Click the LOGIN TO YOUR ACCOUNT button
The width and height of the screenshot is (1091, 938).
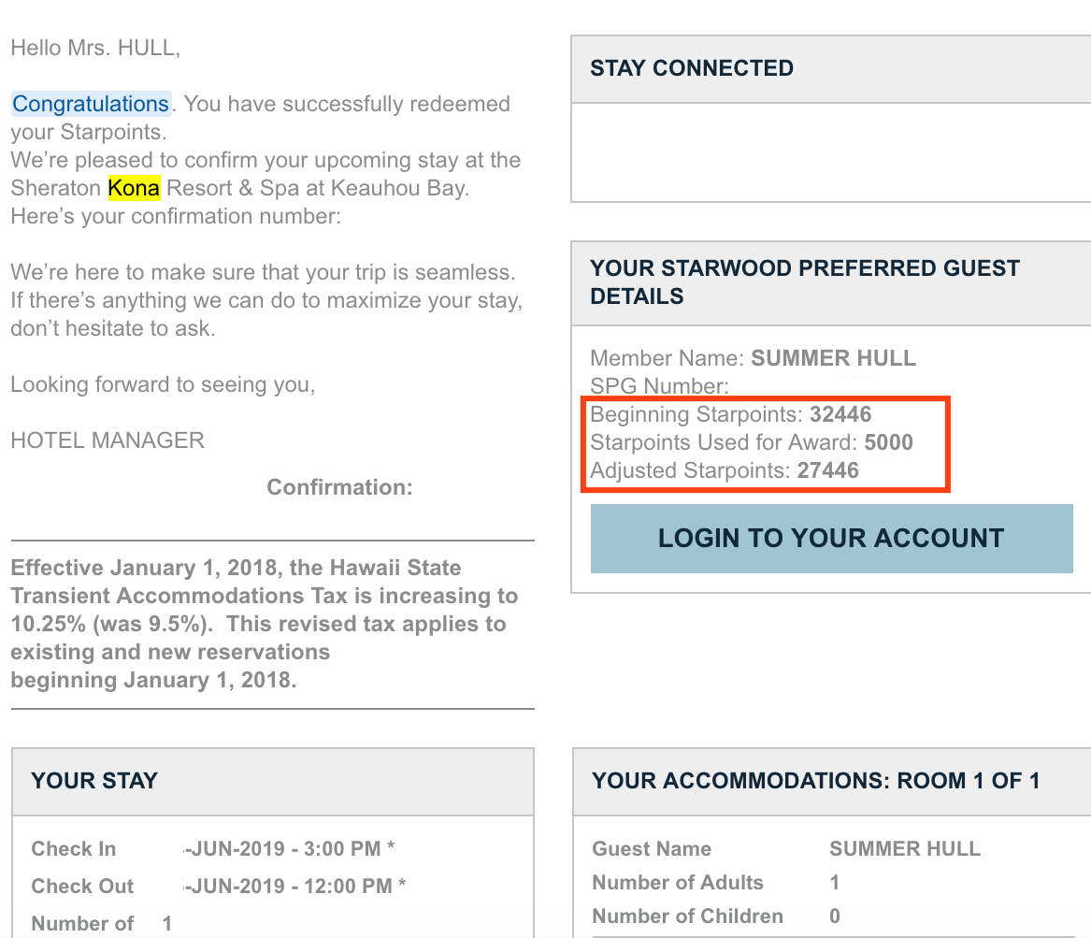click(x=831, y=539)
